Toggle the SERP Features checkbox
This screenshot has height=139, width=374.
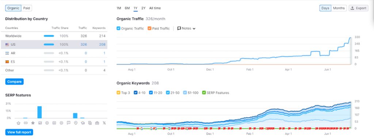pyautogui.click(x=204, y=93)
